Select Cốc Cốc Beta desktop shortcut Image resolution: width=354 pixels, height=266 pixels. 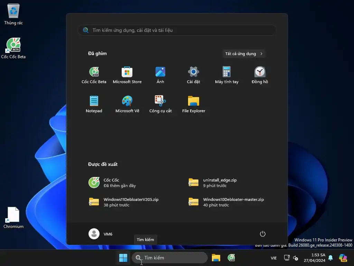pos(13,48)
